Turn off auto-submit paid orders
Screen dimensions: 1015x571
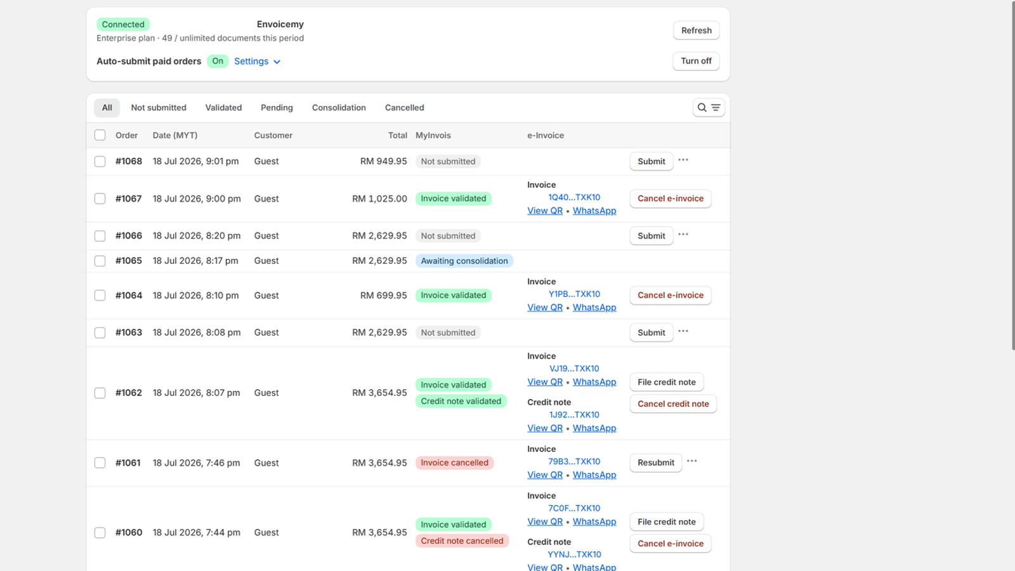(696, 61)
